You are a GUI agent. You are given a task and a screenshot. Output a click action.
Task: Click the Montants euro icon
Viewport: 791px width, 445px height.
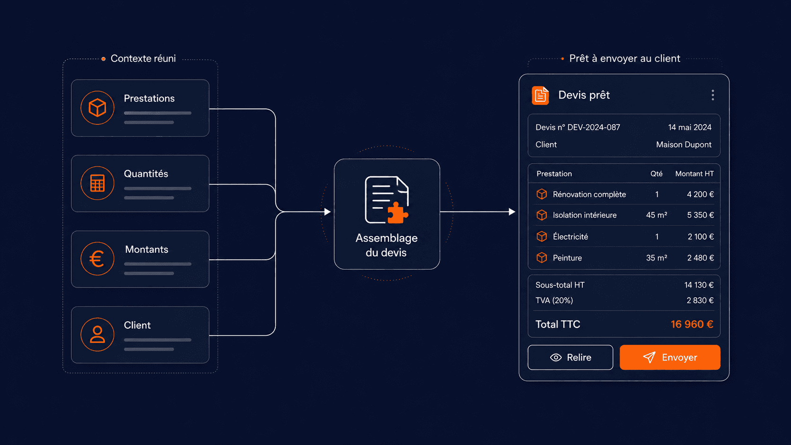pyautogui.click(x=97, y=259)
